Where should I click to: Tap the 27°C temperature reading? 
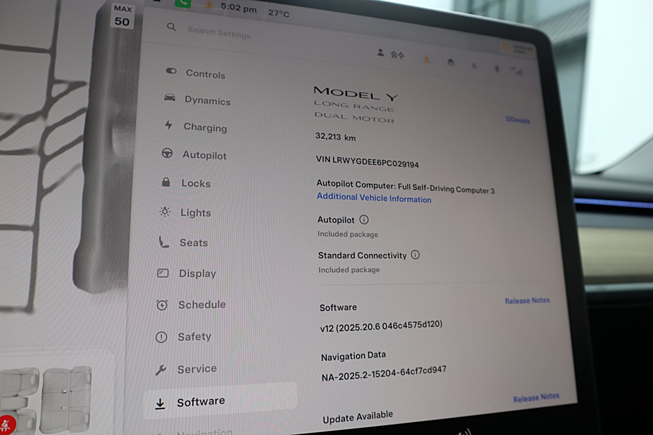pyautogui.click(x=279, y=13)
